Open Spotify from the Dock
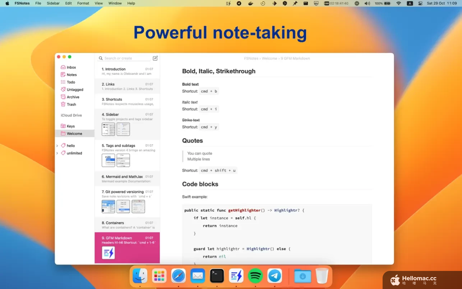The image size is (462, 289). 256,276
